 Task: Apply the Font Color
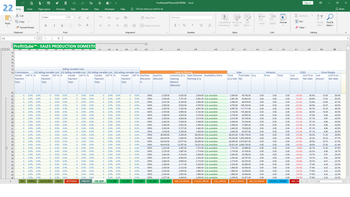(x=87, y=25)
